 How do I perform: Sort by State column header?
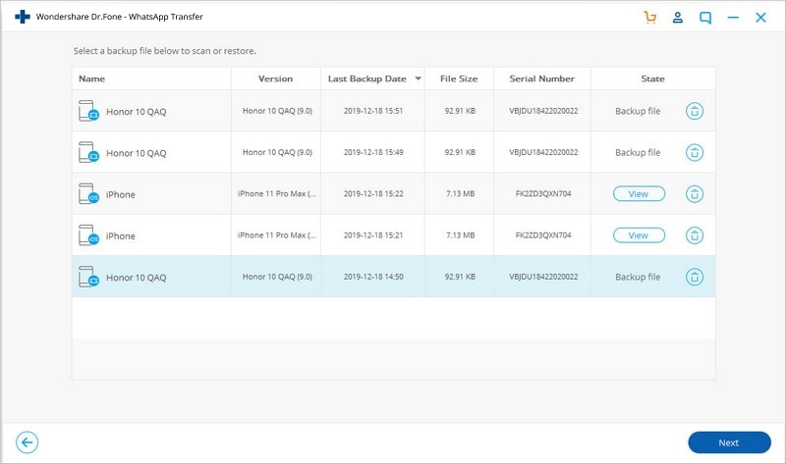pyautogui.click(x=652, y=78)
